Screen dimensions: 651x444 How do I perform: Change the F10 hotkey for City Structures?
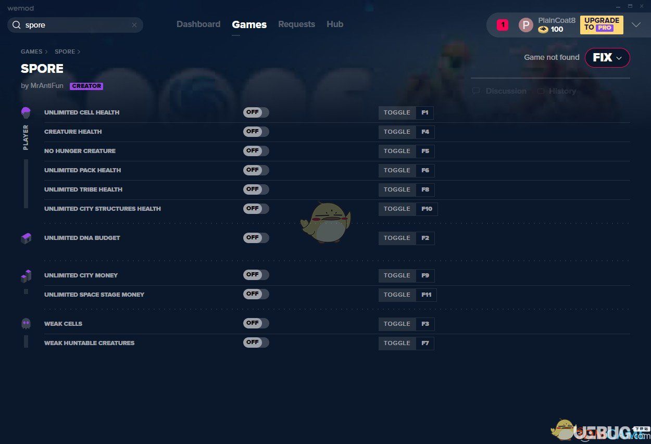pos(427,209)
